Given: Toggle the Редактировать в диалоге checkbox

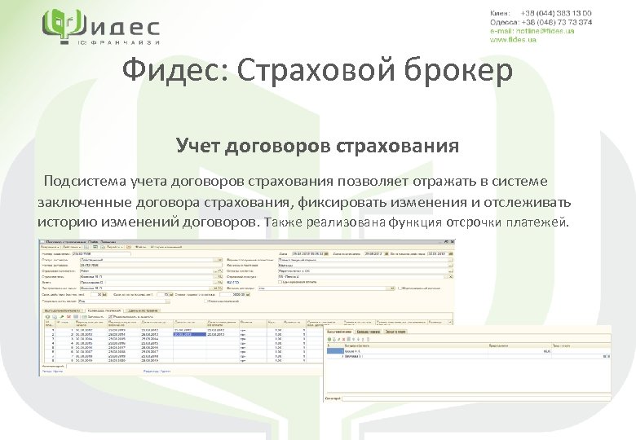Looking at the screenshot, I should click(110, 316).
